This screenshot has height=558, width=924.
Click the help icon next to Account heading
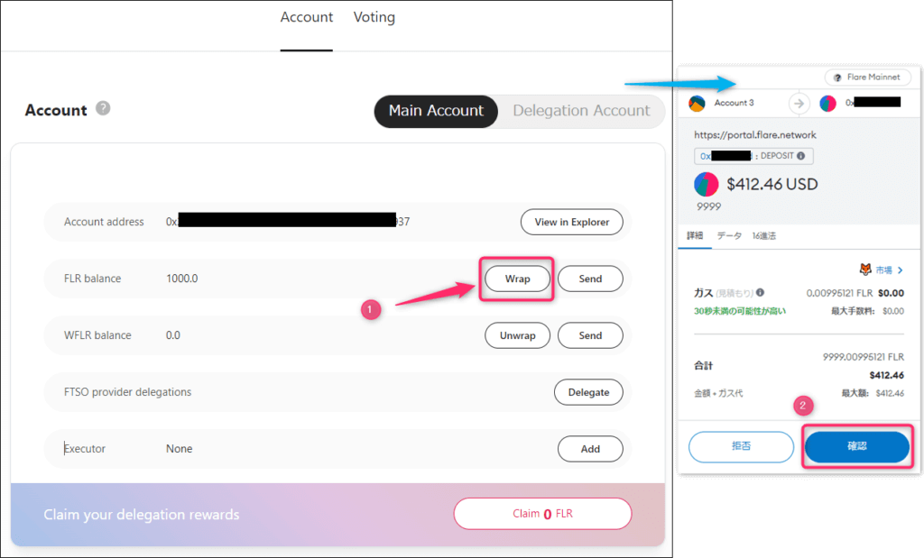pyautogui.click(x=104, y=109)
